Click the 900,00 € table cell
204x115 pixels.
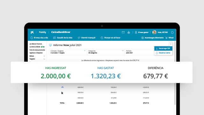[80, 92]
